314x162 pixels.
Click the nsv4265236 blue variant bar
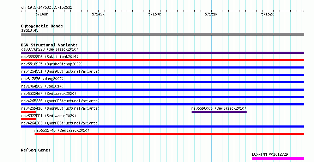tap(162, 104)
